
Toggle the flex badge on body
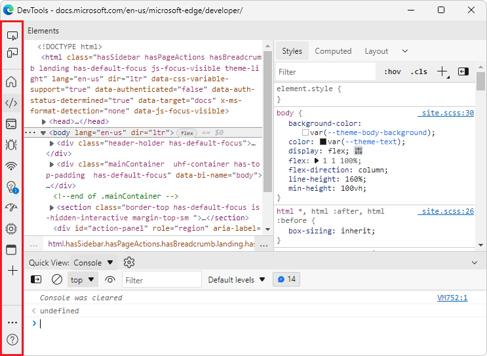pyautogui.click(x=187, y=133)
